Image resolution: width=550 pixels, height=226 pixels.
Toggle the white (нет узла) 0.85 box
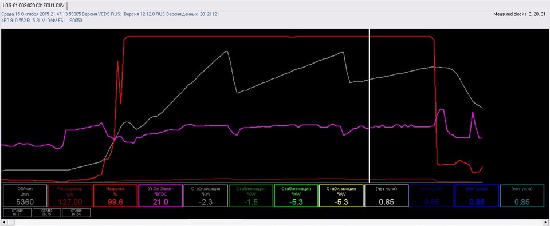[x=387, y=196]
